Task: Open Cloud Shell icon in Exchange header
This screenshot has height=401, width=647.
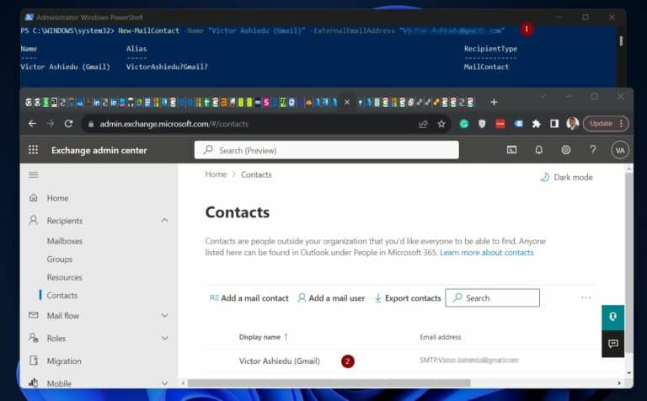Action: tap(511, 150)
